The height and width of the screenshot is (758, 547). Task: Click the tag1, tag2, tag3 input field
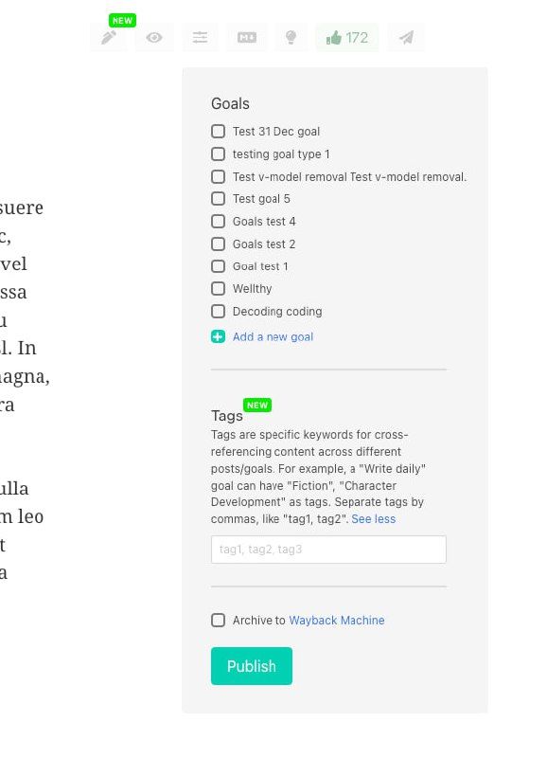(x=328, y=549)
